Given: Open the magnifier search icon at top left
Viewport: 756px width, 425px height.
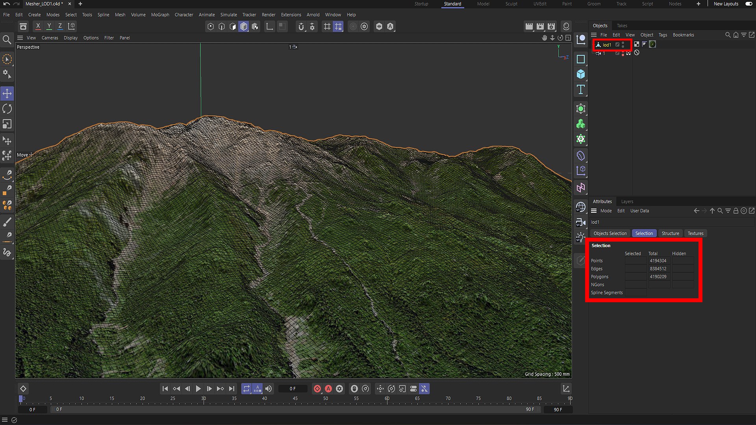Looking at the screenshot, I should click(x=7, y=40).
